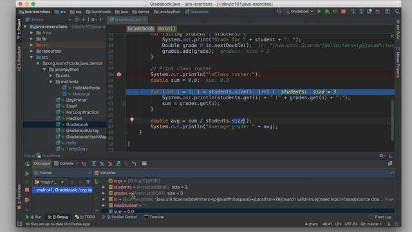The height and width of the screenshot is (232, 412).
Task: Click the java4python breadcrumb
Action: click(x=167, y=12)
